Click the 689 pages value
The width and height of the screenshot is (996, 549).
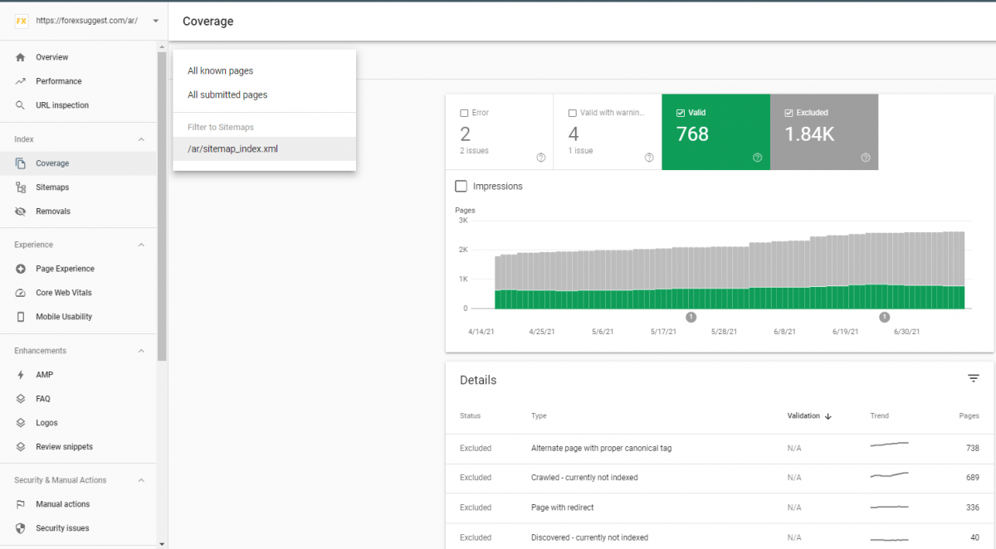[x=973, y=478]
